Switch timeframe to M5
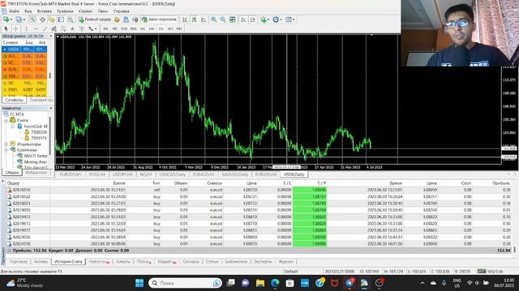Screen dimensions: 519x291 114,29
